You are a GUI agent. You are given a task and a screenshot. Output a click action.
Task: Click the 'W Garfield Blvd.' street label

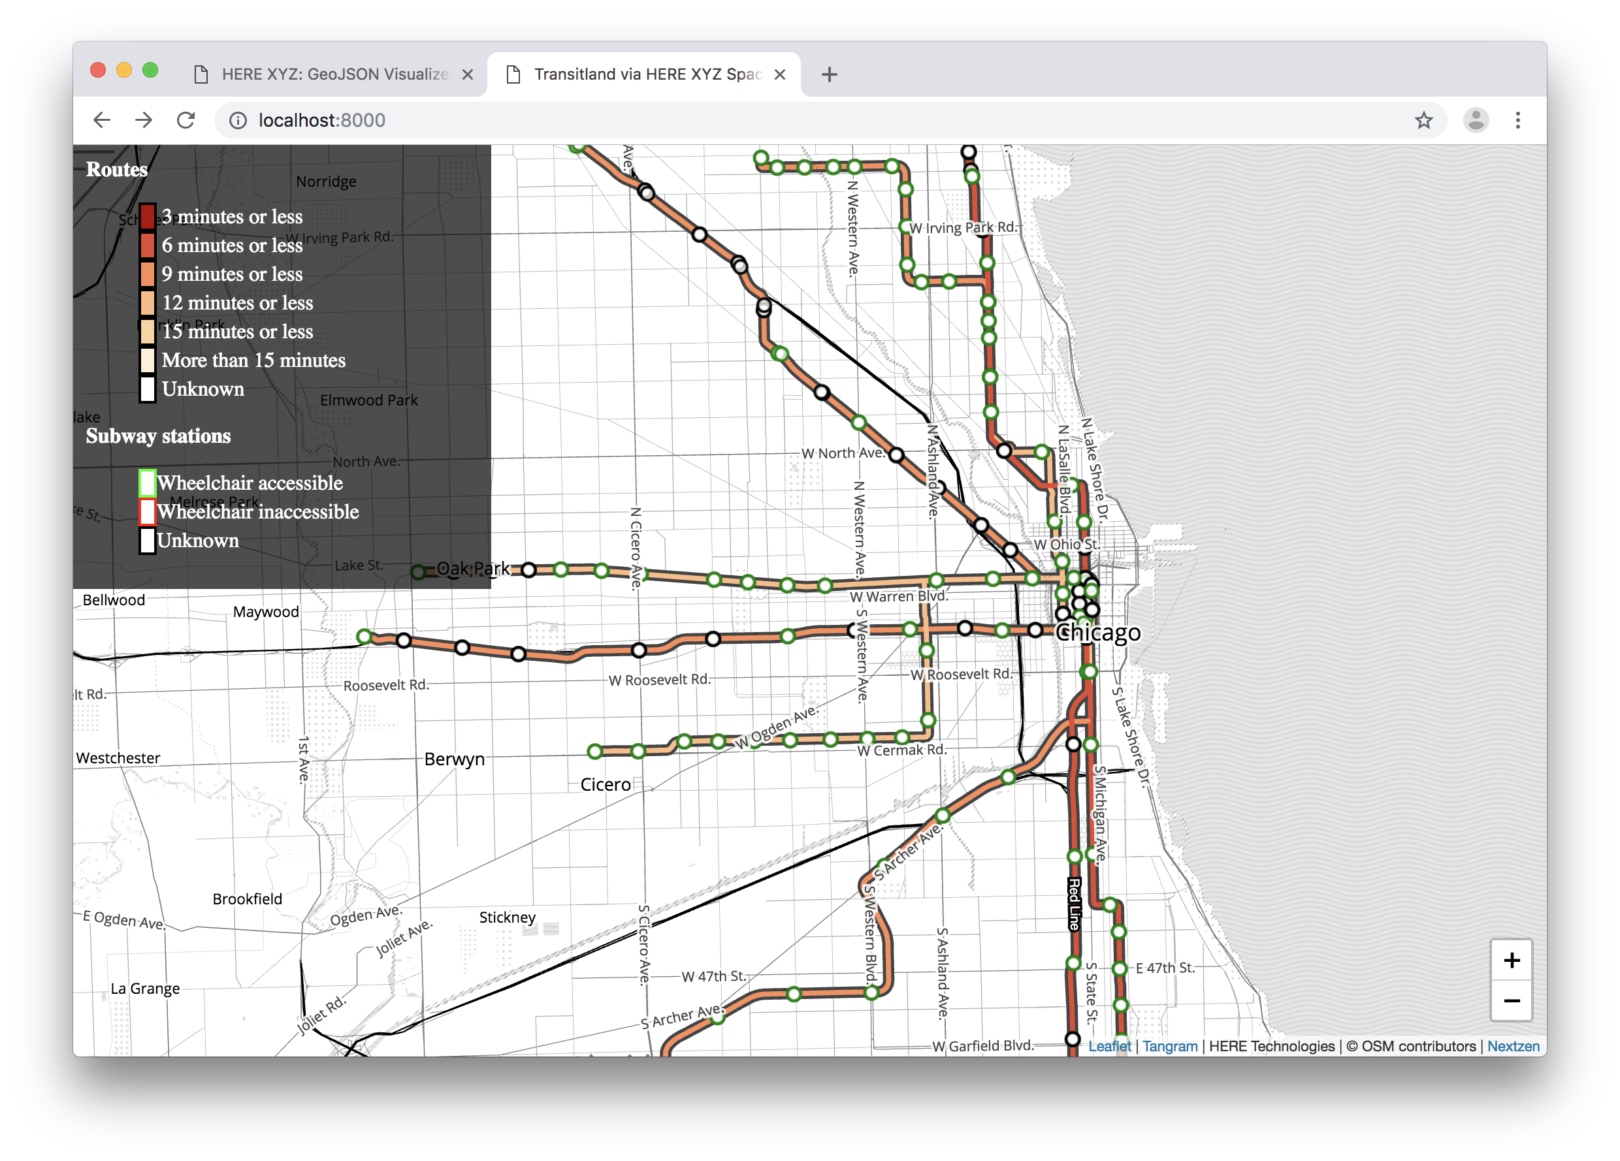983,1046
